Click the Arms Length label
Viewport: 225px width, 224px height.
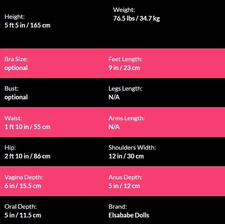[127, 118]
